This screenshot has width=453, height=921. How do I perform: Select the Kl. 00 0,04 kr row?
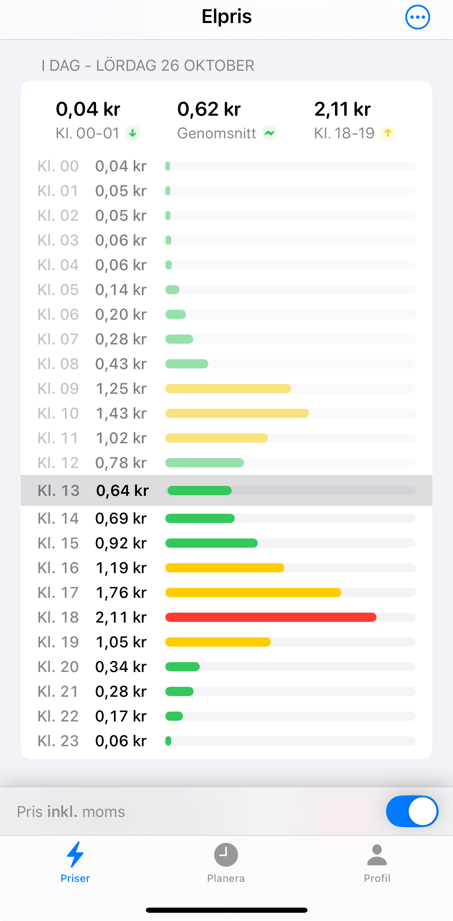226,166
